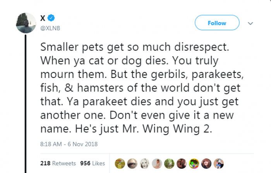
Task: Click the black-and-white blonde woman avatar
Action: point(145,163)
